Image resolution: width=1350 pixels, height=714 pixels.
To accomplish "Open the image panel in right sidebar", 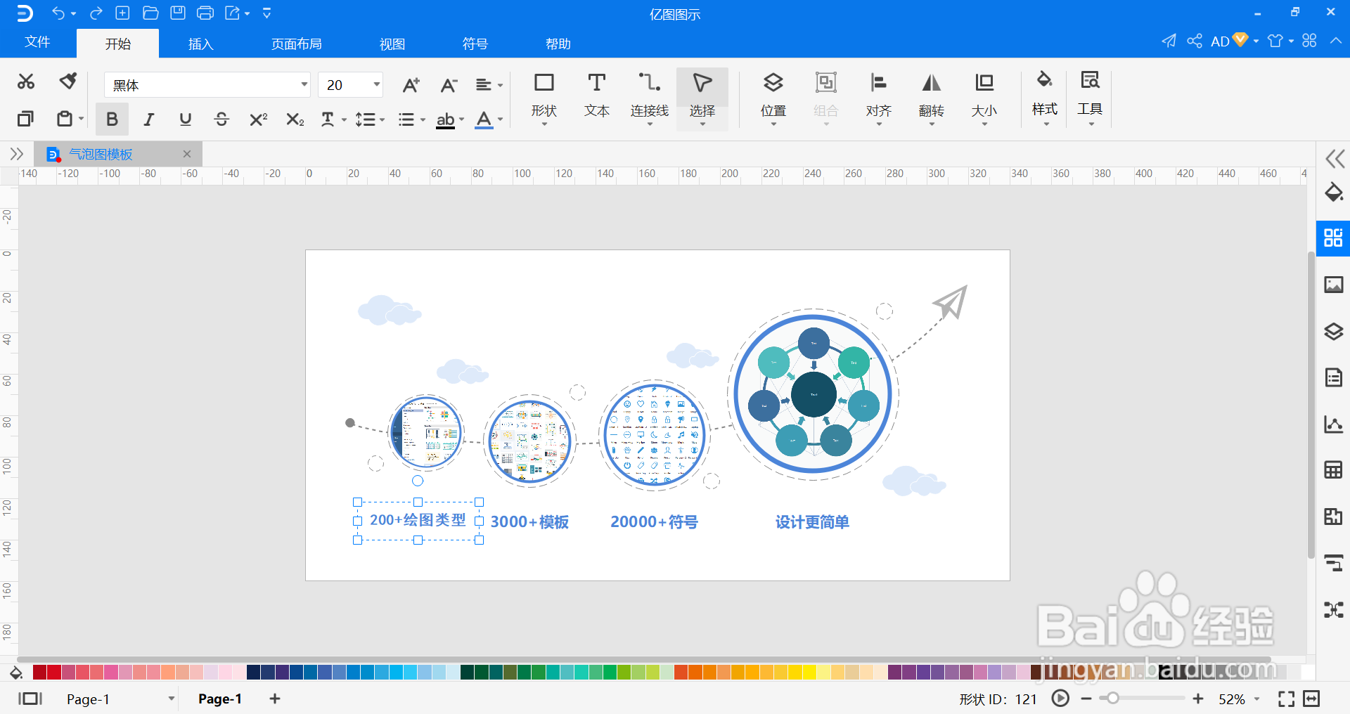I will (1334, 285).
